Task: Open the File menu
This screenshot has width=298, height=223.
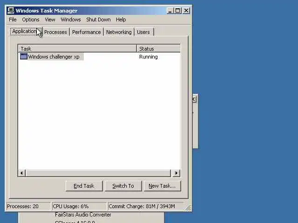Action: [13, 20]
